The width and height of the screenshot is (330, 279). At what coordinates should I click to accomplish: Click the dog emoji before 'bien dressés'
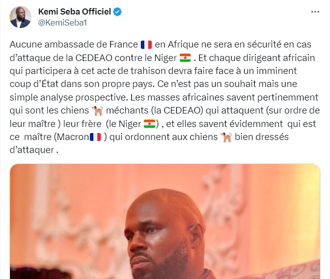click(x=226, y=136)
